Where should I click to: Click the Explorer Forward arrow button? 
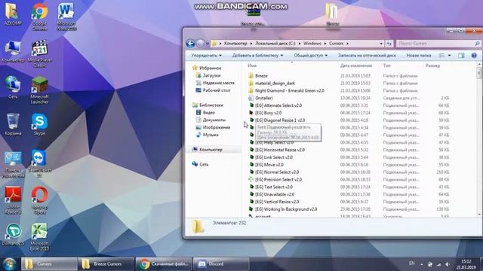(200, 44)
